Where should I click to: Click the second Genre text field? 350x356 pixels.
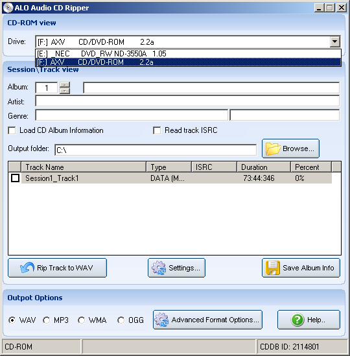pos(285,115)
